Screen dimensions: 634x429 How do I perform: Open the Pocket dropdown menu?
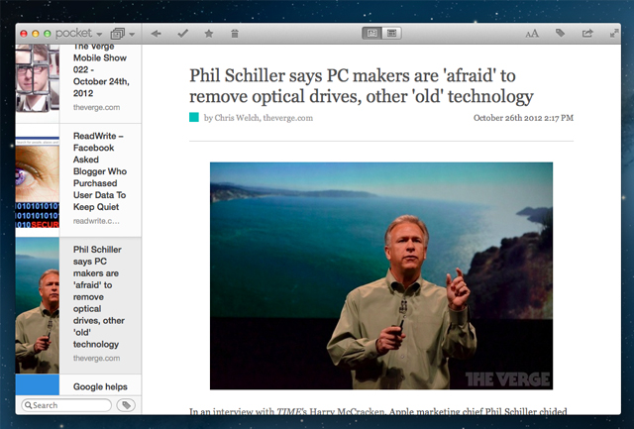[x=78, y=33]
